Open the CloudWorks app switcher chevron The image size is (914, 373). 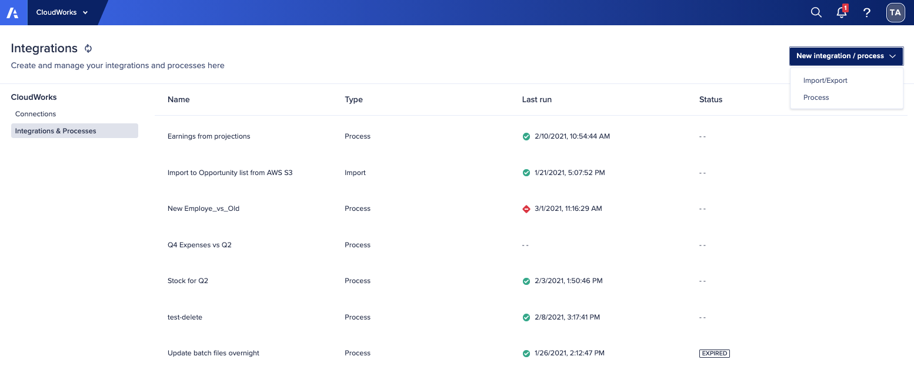pyautogui.click(x=85, y=12)
